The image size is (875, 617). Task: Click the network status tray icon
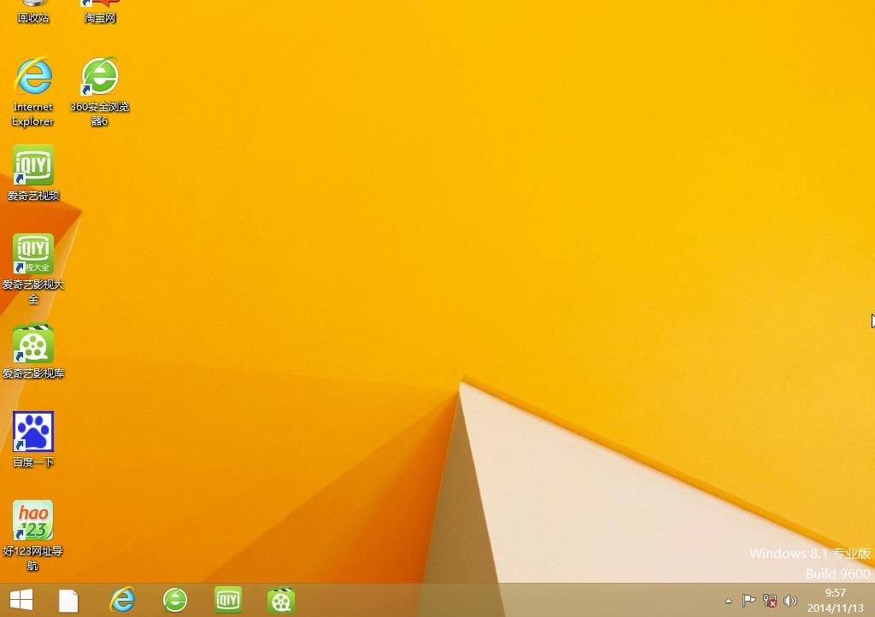769,601
